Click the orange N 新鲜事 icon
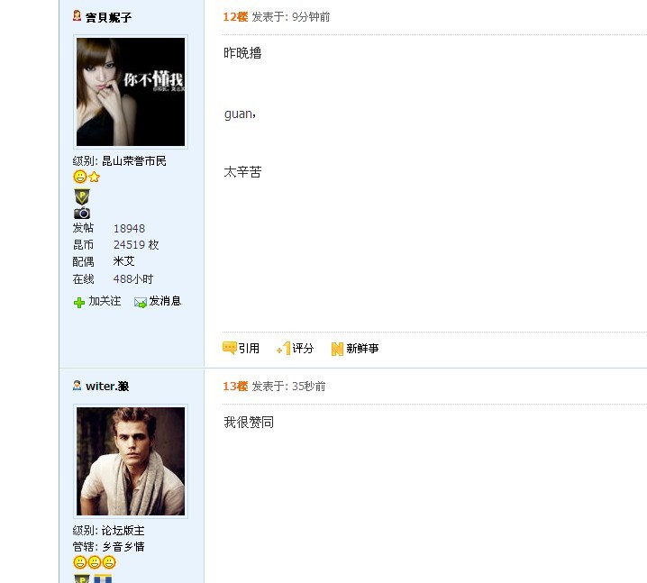647x583 pixels. (337, 349)
